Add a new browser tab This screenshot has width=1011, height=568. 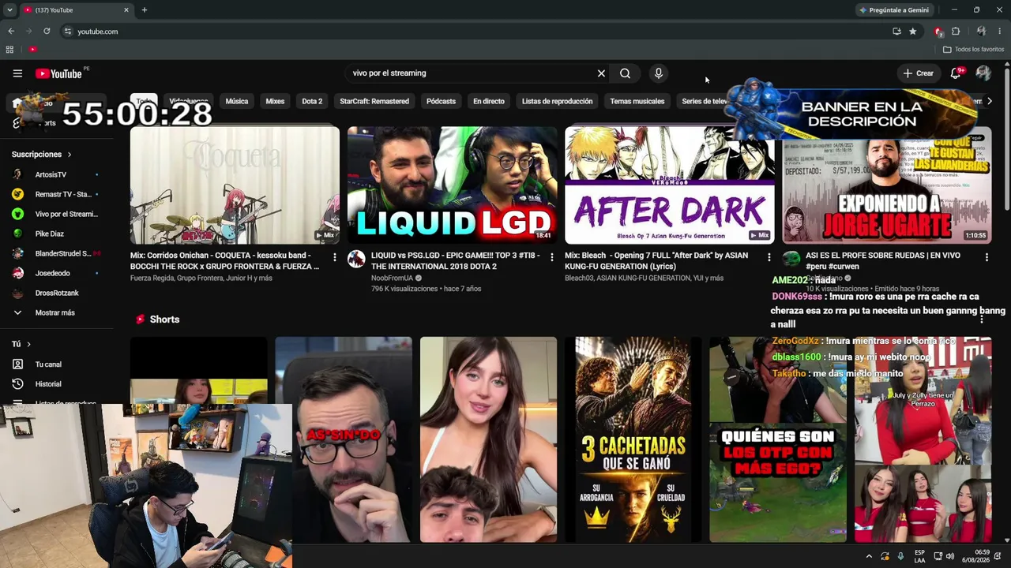tap(144, 10)
